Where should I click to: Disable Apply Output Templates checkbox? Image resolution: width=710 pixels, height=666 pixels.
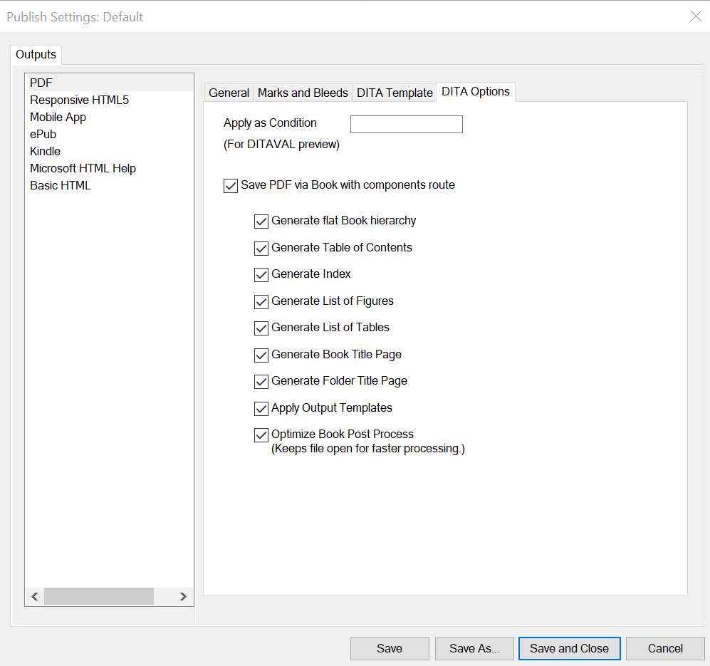point(261,409)
